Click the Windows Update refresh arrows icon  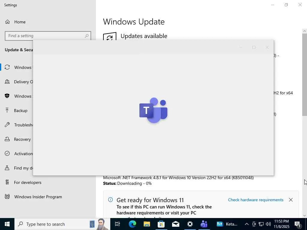coord(7,67)
